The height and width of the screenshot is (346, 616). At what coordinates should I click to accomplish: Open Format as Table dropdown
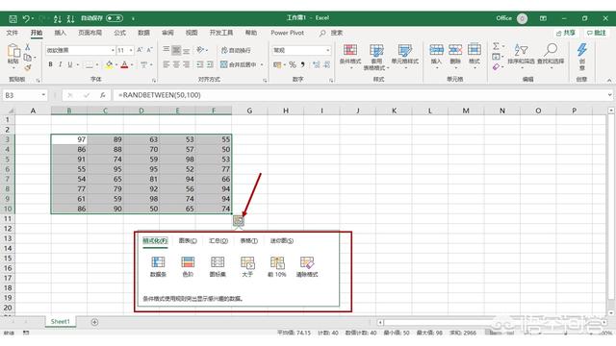coord(376,57)
